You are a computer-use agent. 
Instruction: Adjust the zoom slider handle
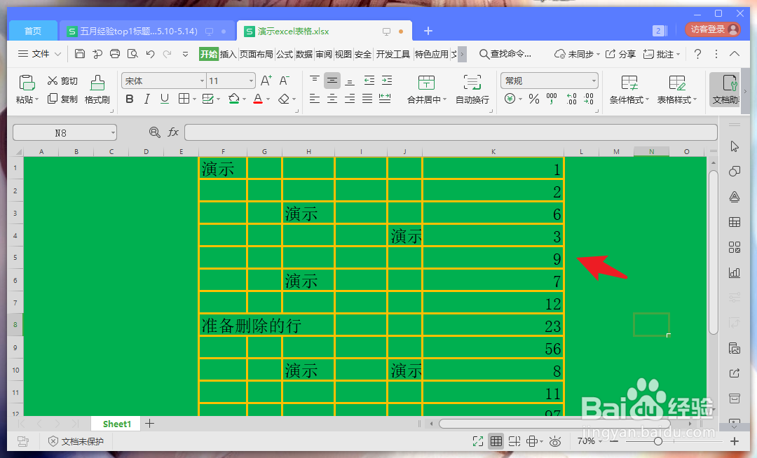pyautogui.click(x=657, y=441)
